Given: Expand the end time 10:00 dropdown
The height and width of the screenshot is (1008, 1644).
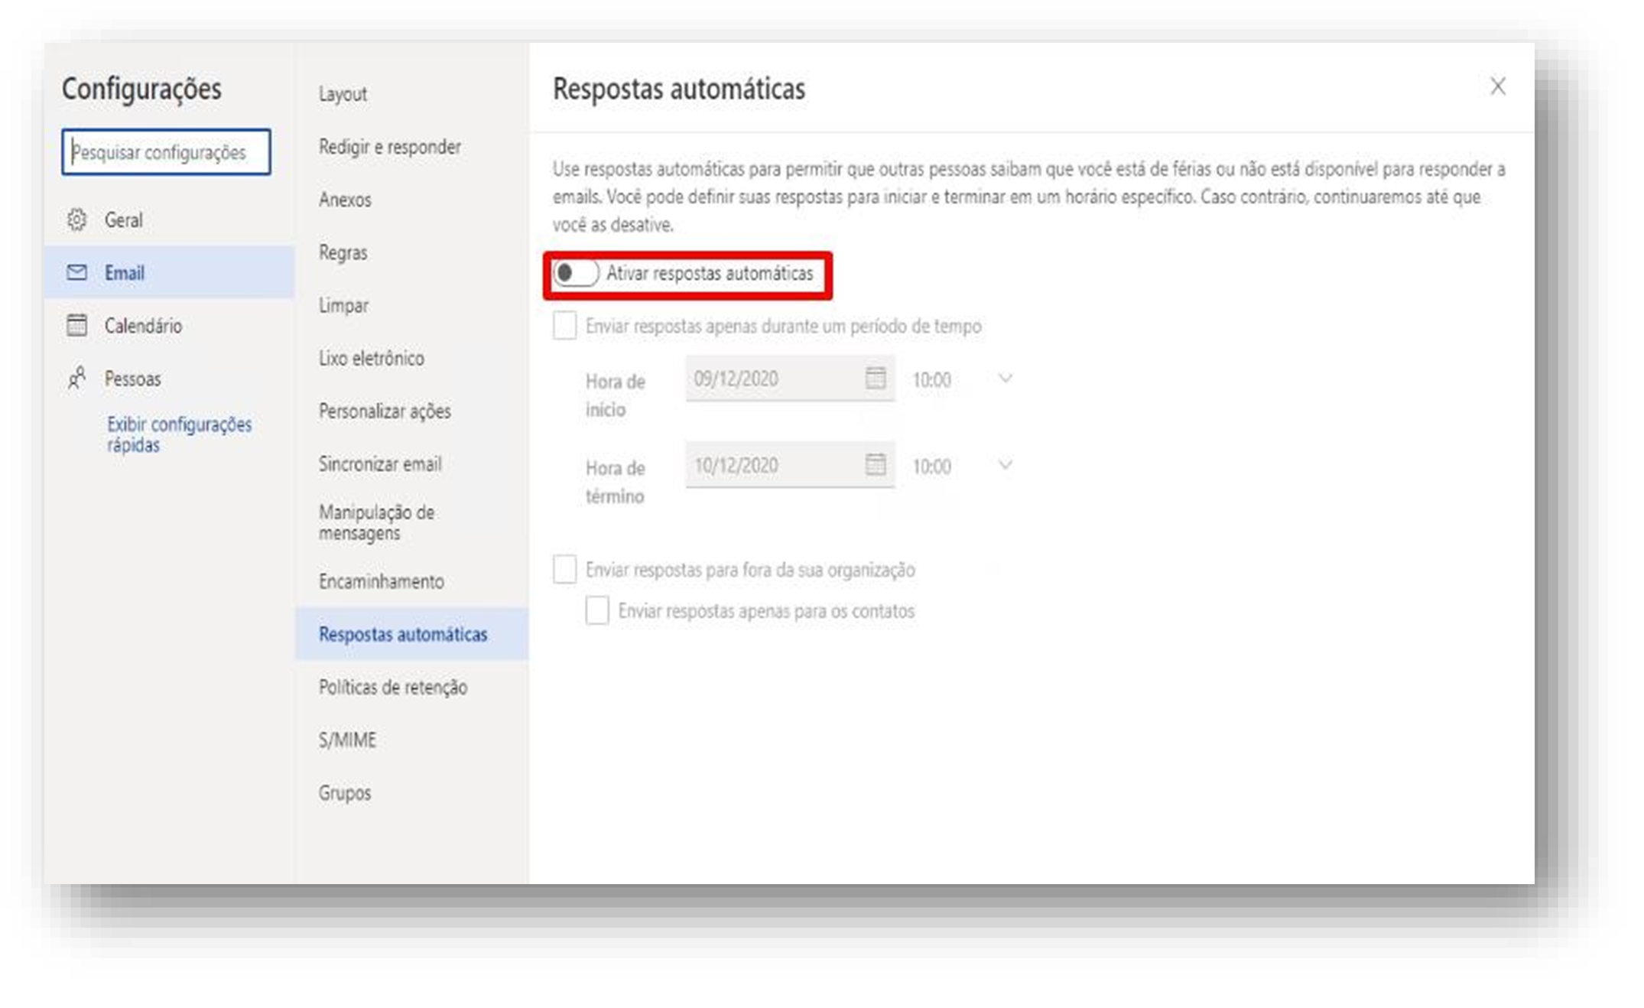Looking at the screenshot, I should click(1005, 465).
